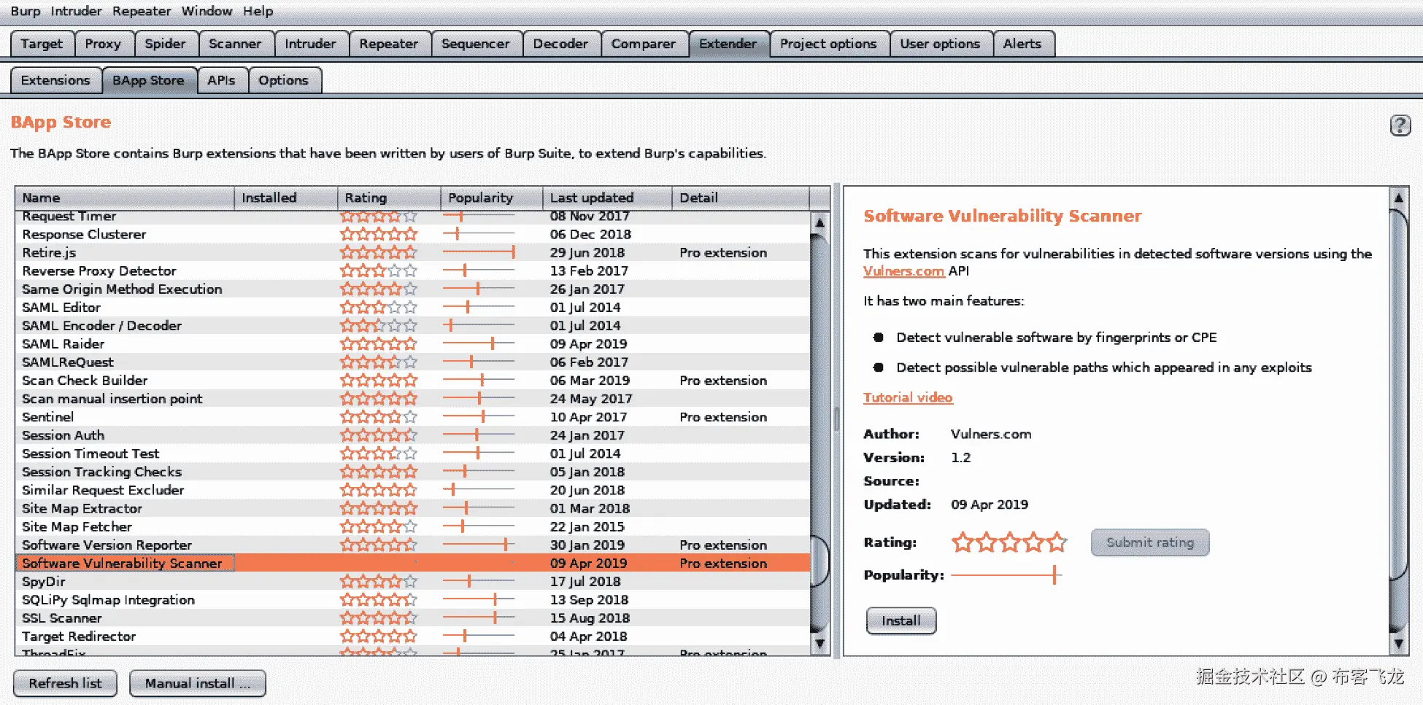Open the Repeater menu in the menu bar

142,11
